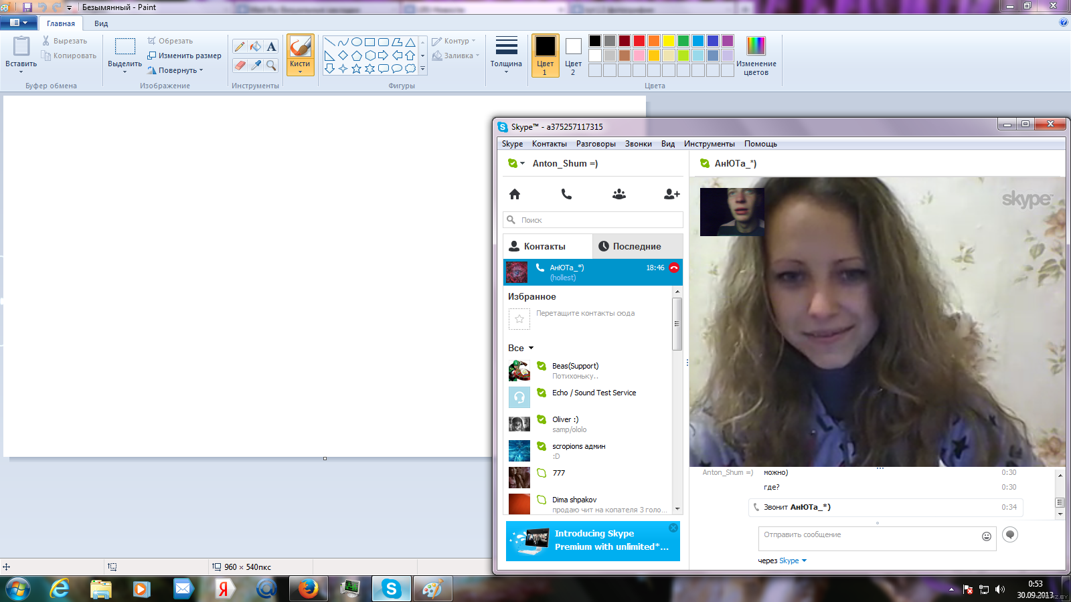
Task: Select Color 1 (Цвет 1) box
Action: [545, 56]
